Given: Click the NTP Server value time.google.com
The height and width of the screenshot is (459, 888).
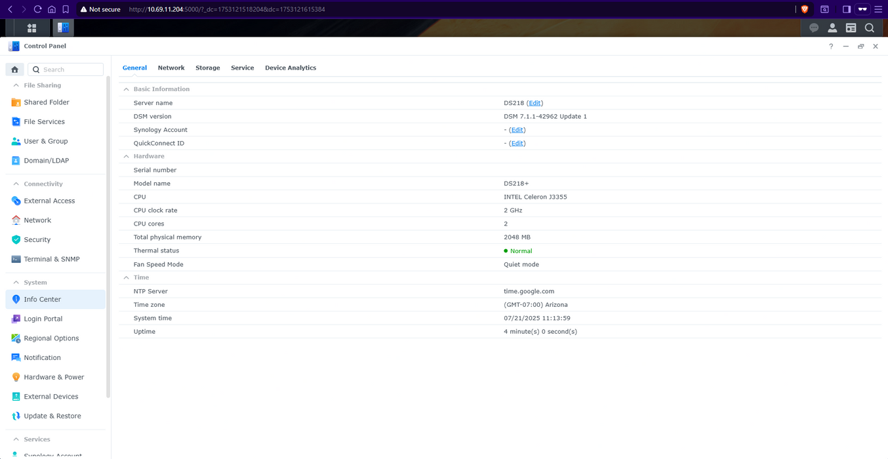Looking at the screenshot, I should (529, 291).
